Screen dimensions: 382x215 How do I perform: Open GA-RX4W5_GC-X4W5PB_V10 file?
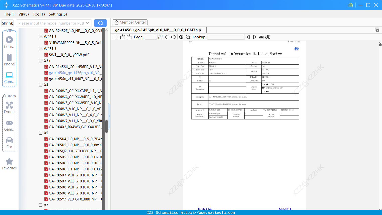pyautogui.click(x=75, y=103)
